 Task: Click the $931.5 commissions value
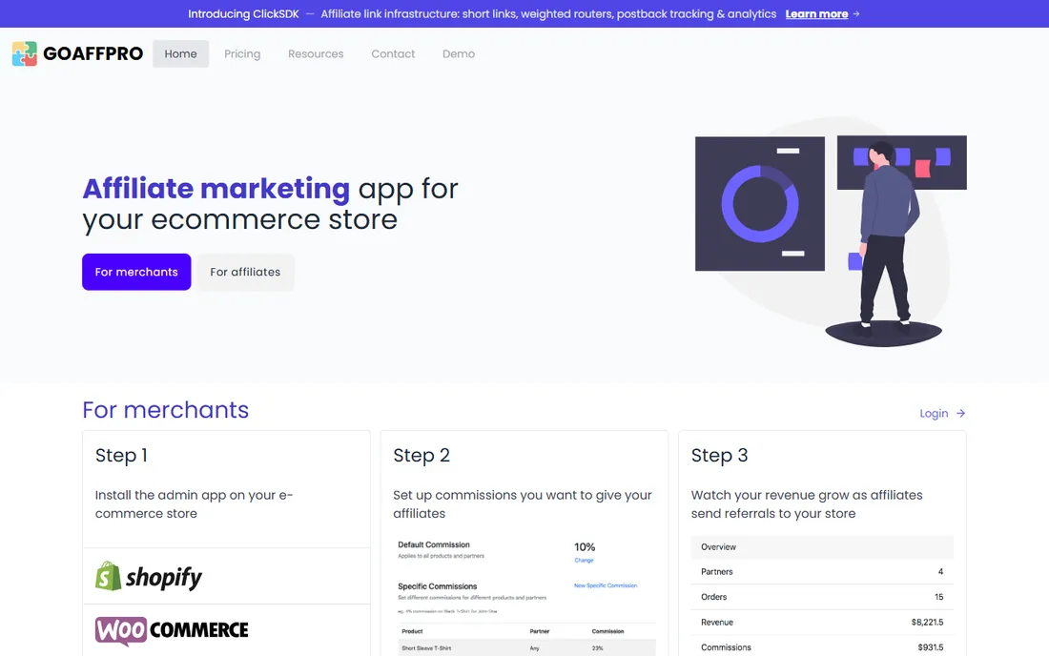(931, 647)
